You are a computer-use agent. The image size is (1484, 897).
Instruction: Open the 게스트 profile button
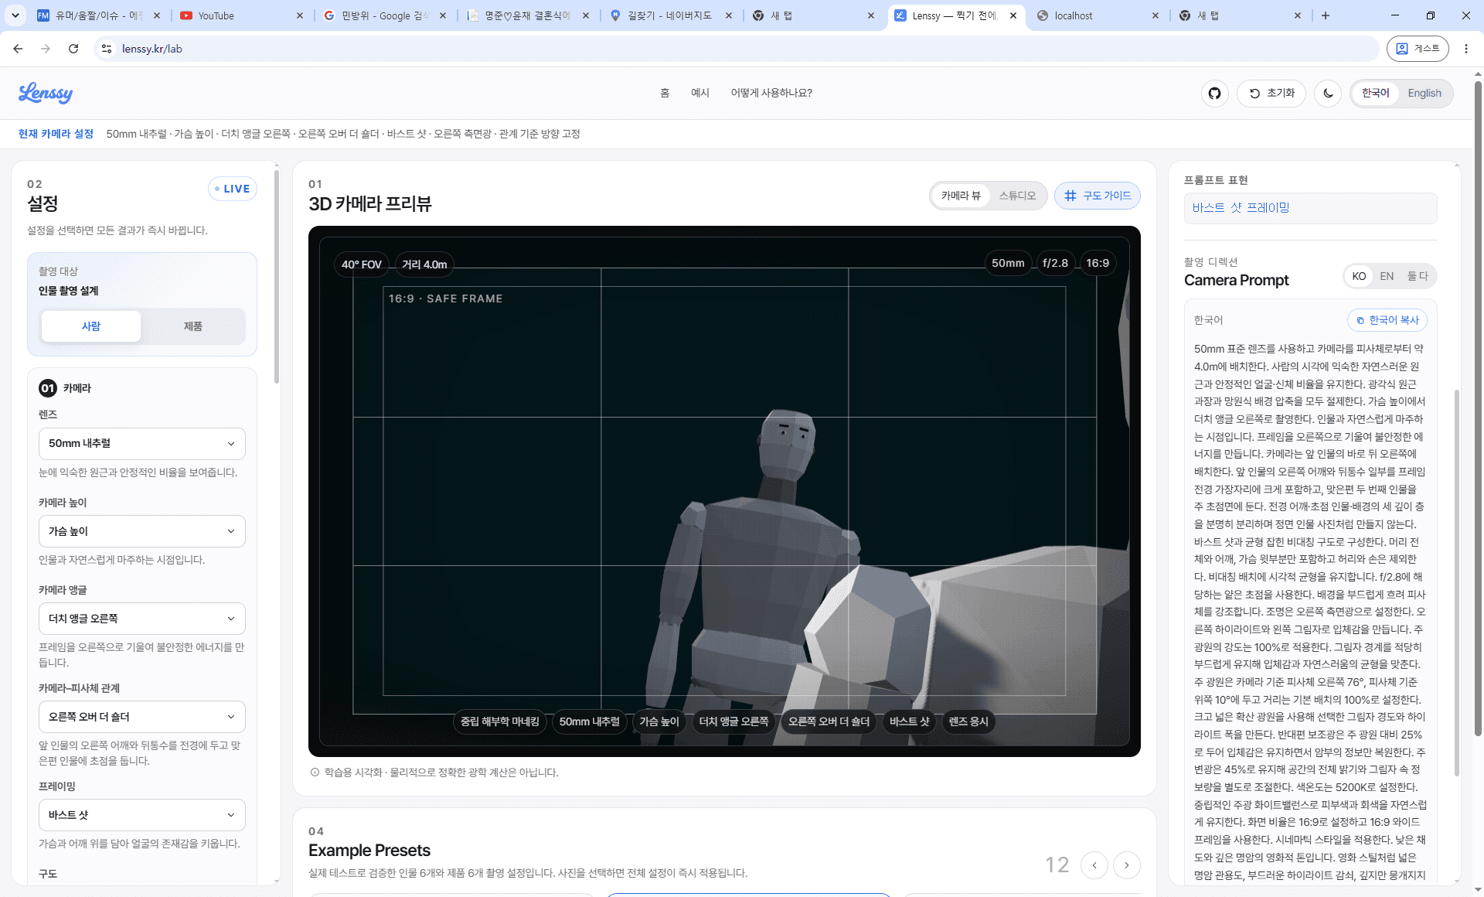(1418, 49)
